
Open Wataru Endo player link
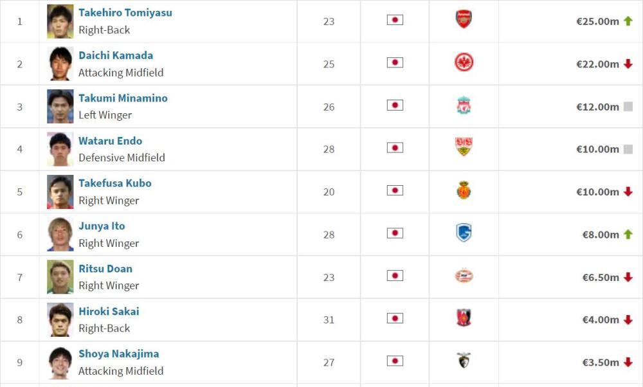tap(111, 141)
